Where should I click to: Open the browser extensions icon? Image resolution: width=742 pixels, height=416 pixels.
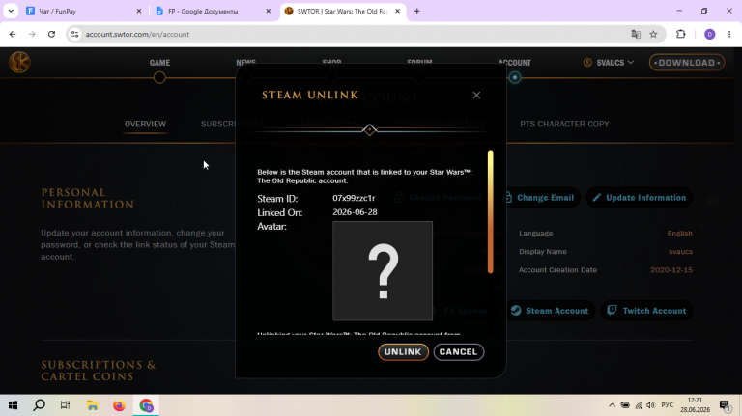680,34
